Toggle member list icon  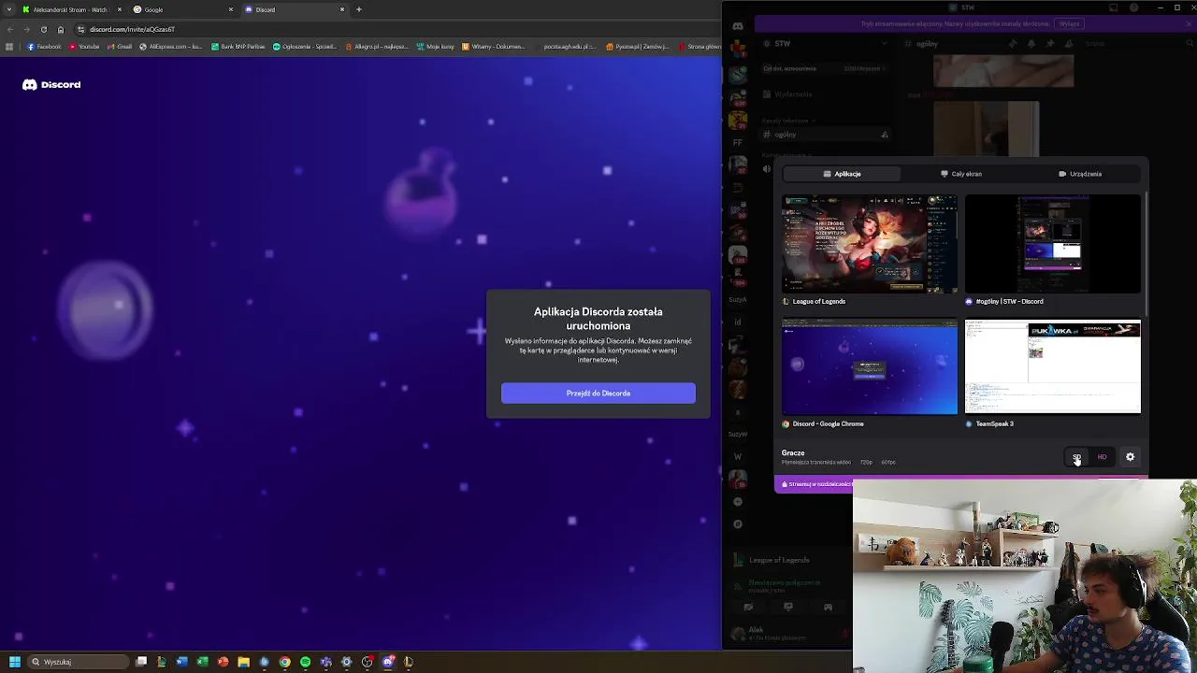(1067, 43)
